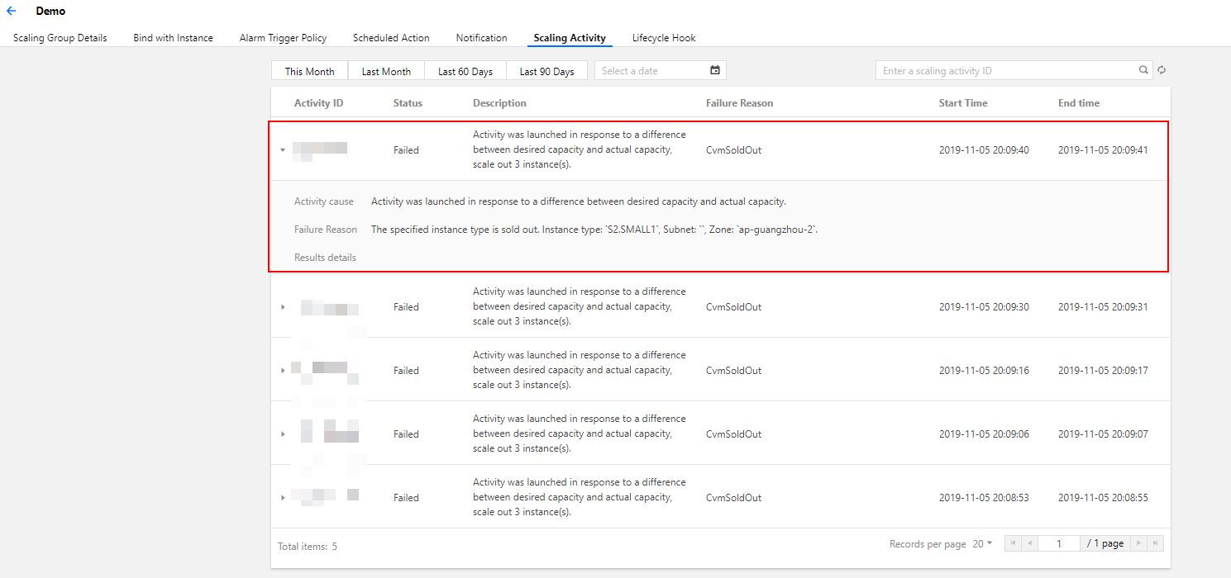The image size is (1231, 578).
Task: Jump to last page pagination icon
Action: coord(1155,543)
